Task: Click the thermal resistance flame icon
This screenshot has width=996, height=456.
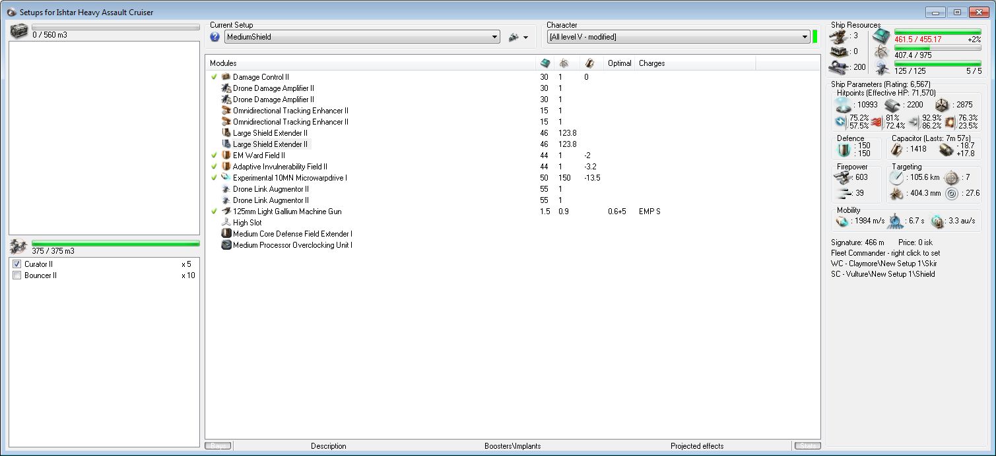Action: (x=877, y=122)
